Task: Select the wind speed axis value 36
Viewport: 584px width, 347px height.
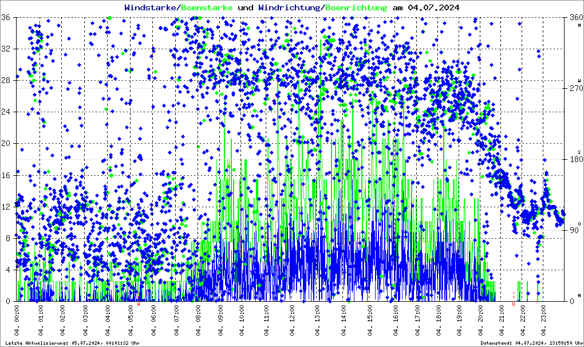Action: pos(6,18)
